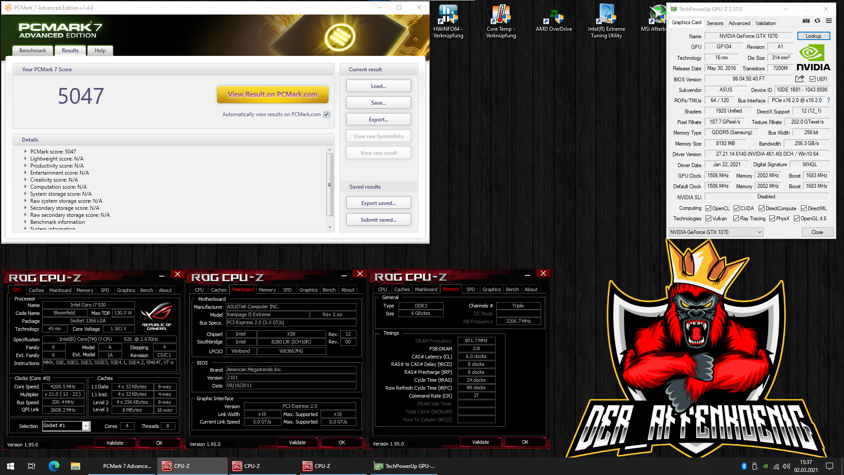Click View Result on PCMark.com button
This screenshot has height=475, width=844.
pos(273,94)
